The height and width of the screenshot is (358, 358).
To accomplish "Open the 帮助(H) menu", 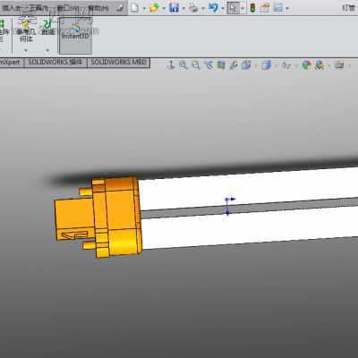I will (98, 8).
